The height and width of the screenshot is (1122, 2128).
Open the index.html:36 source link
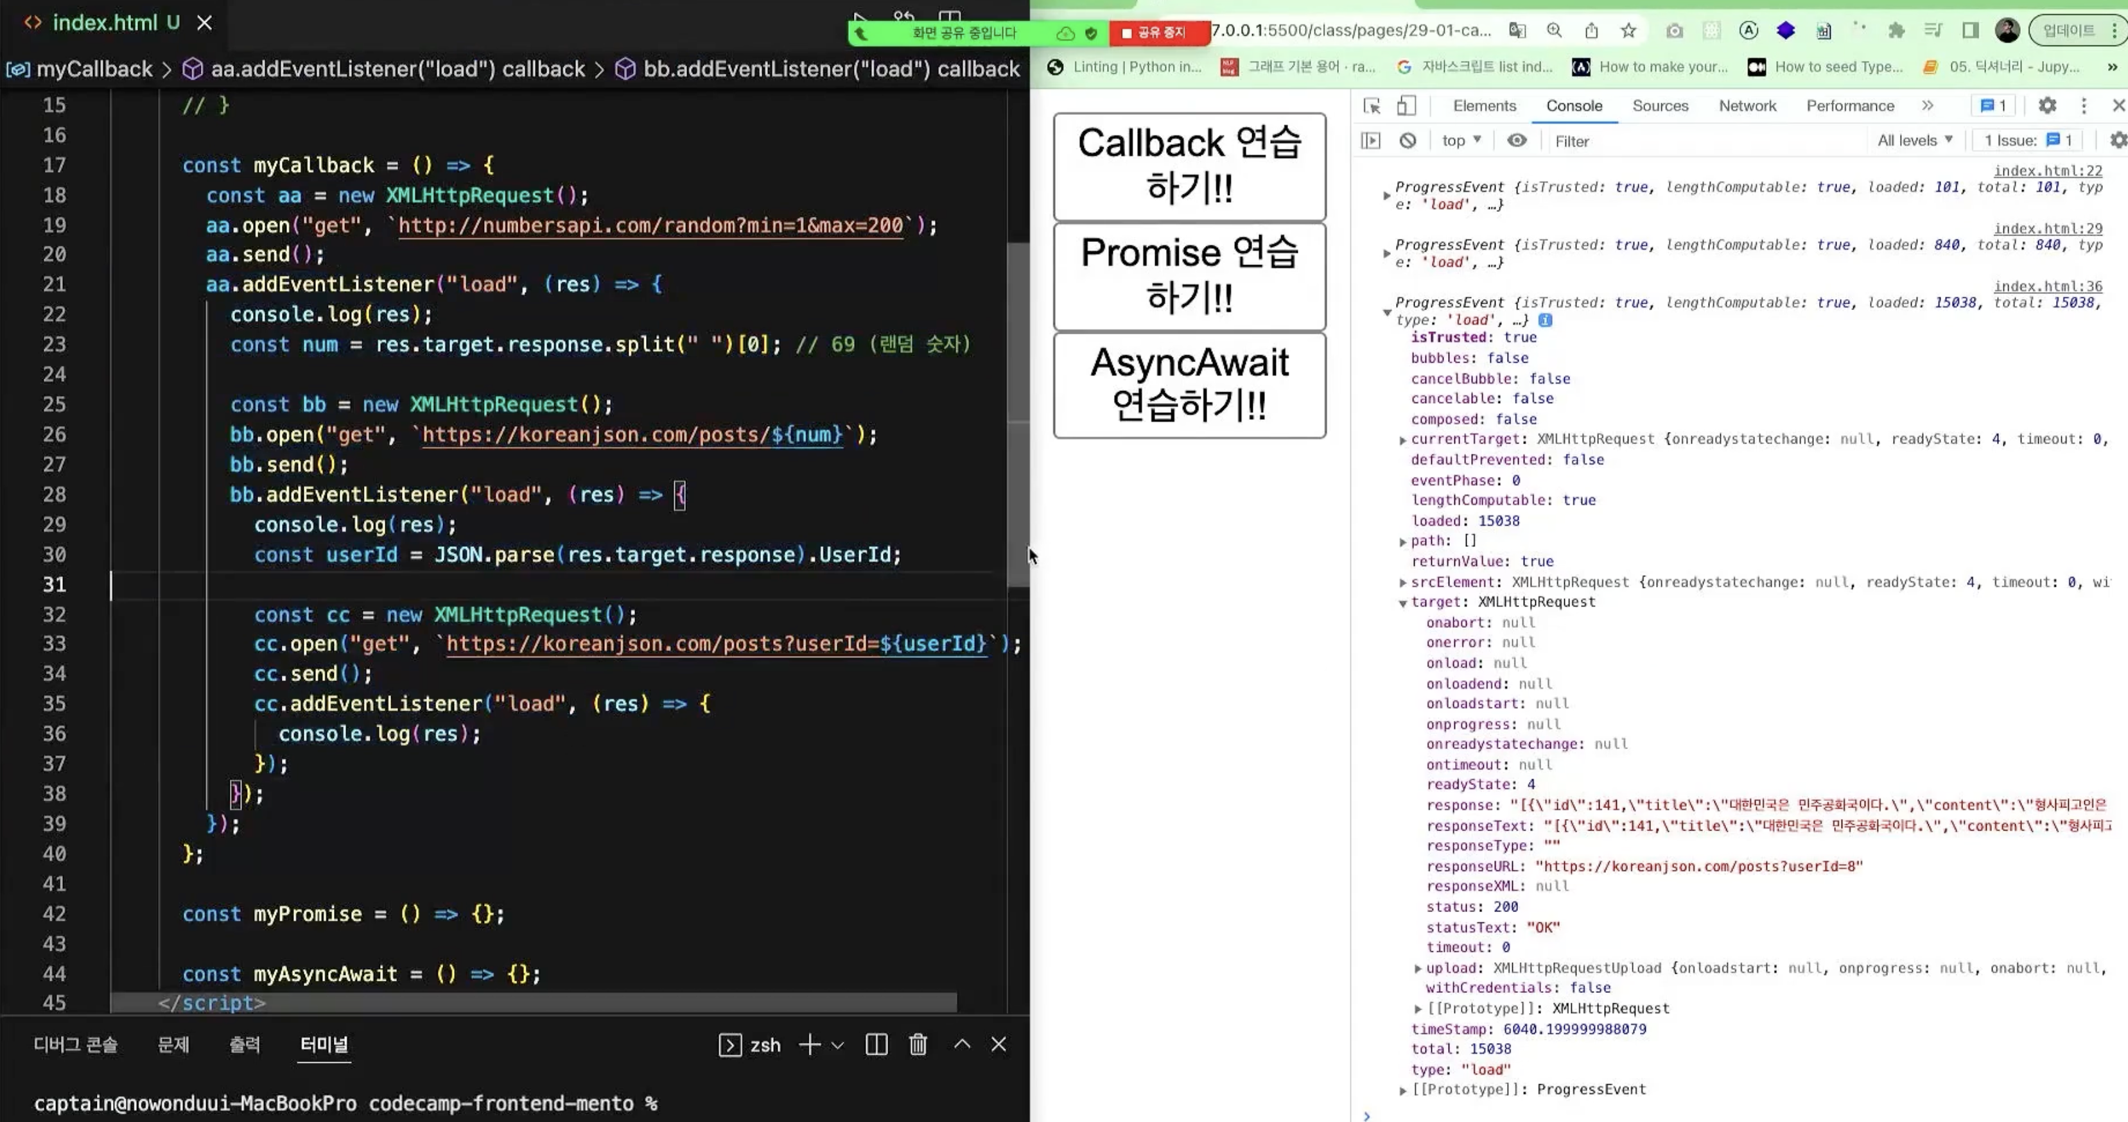coord(2048,286)
